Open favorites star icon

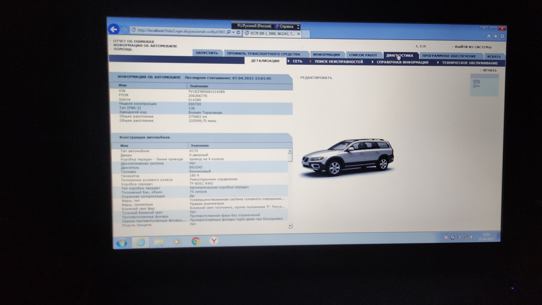click(x=495, y=36)
